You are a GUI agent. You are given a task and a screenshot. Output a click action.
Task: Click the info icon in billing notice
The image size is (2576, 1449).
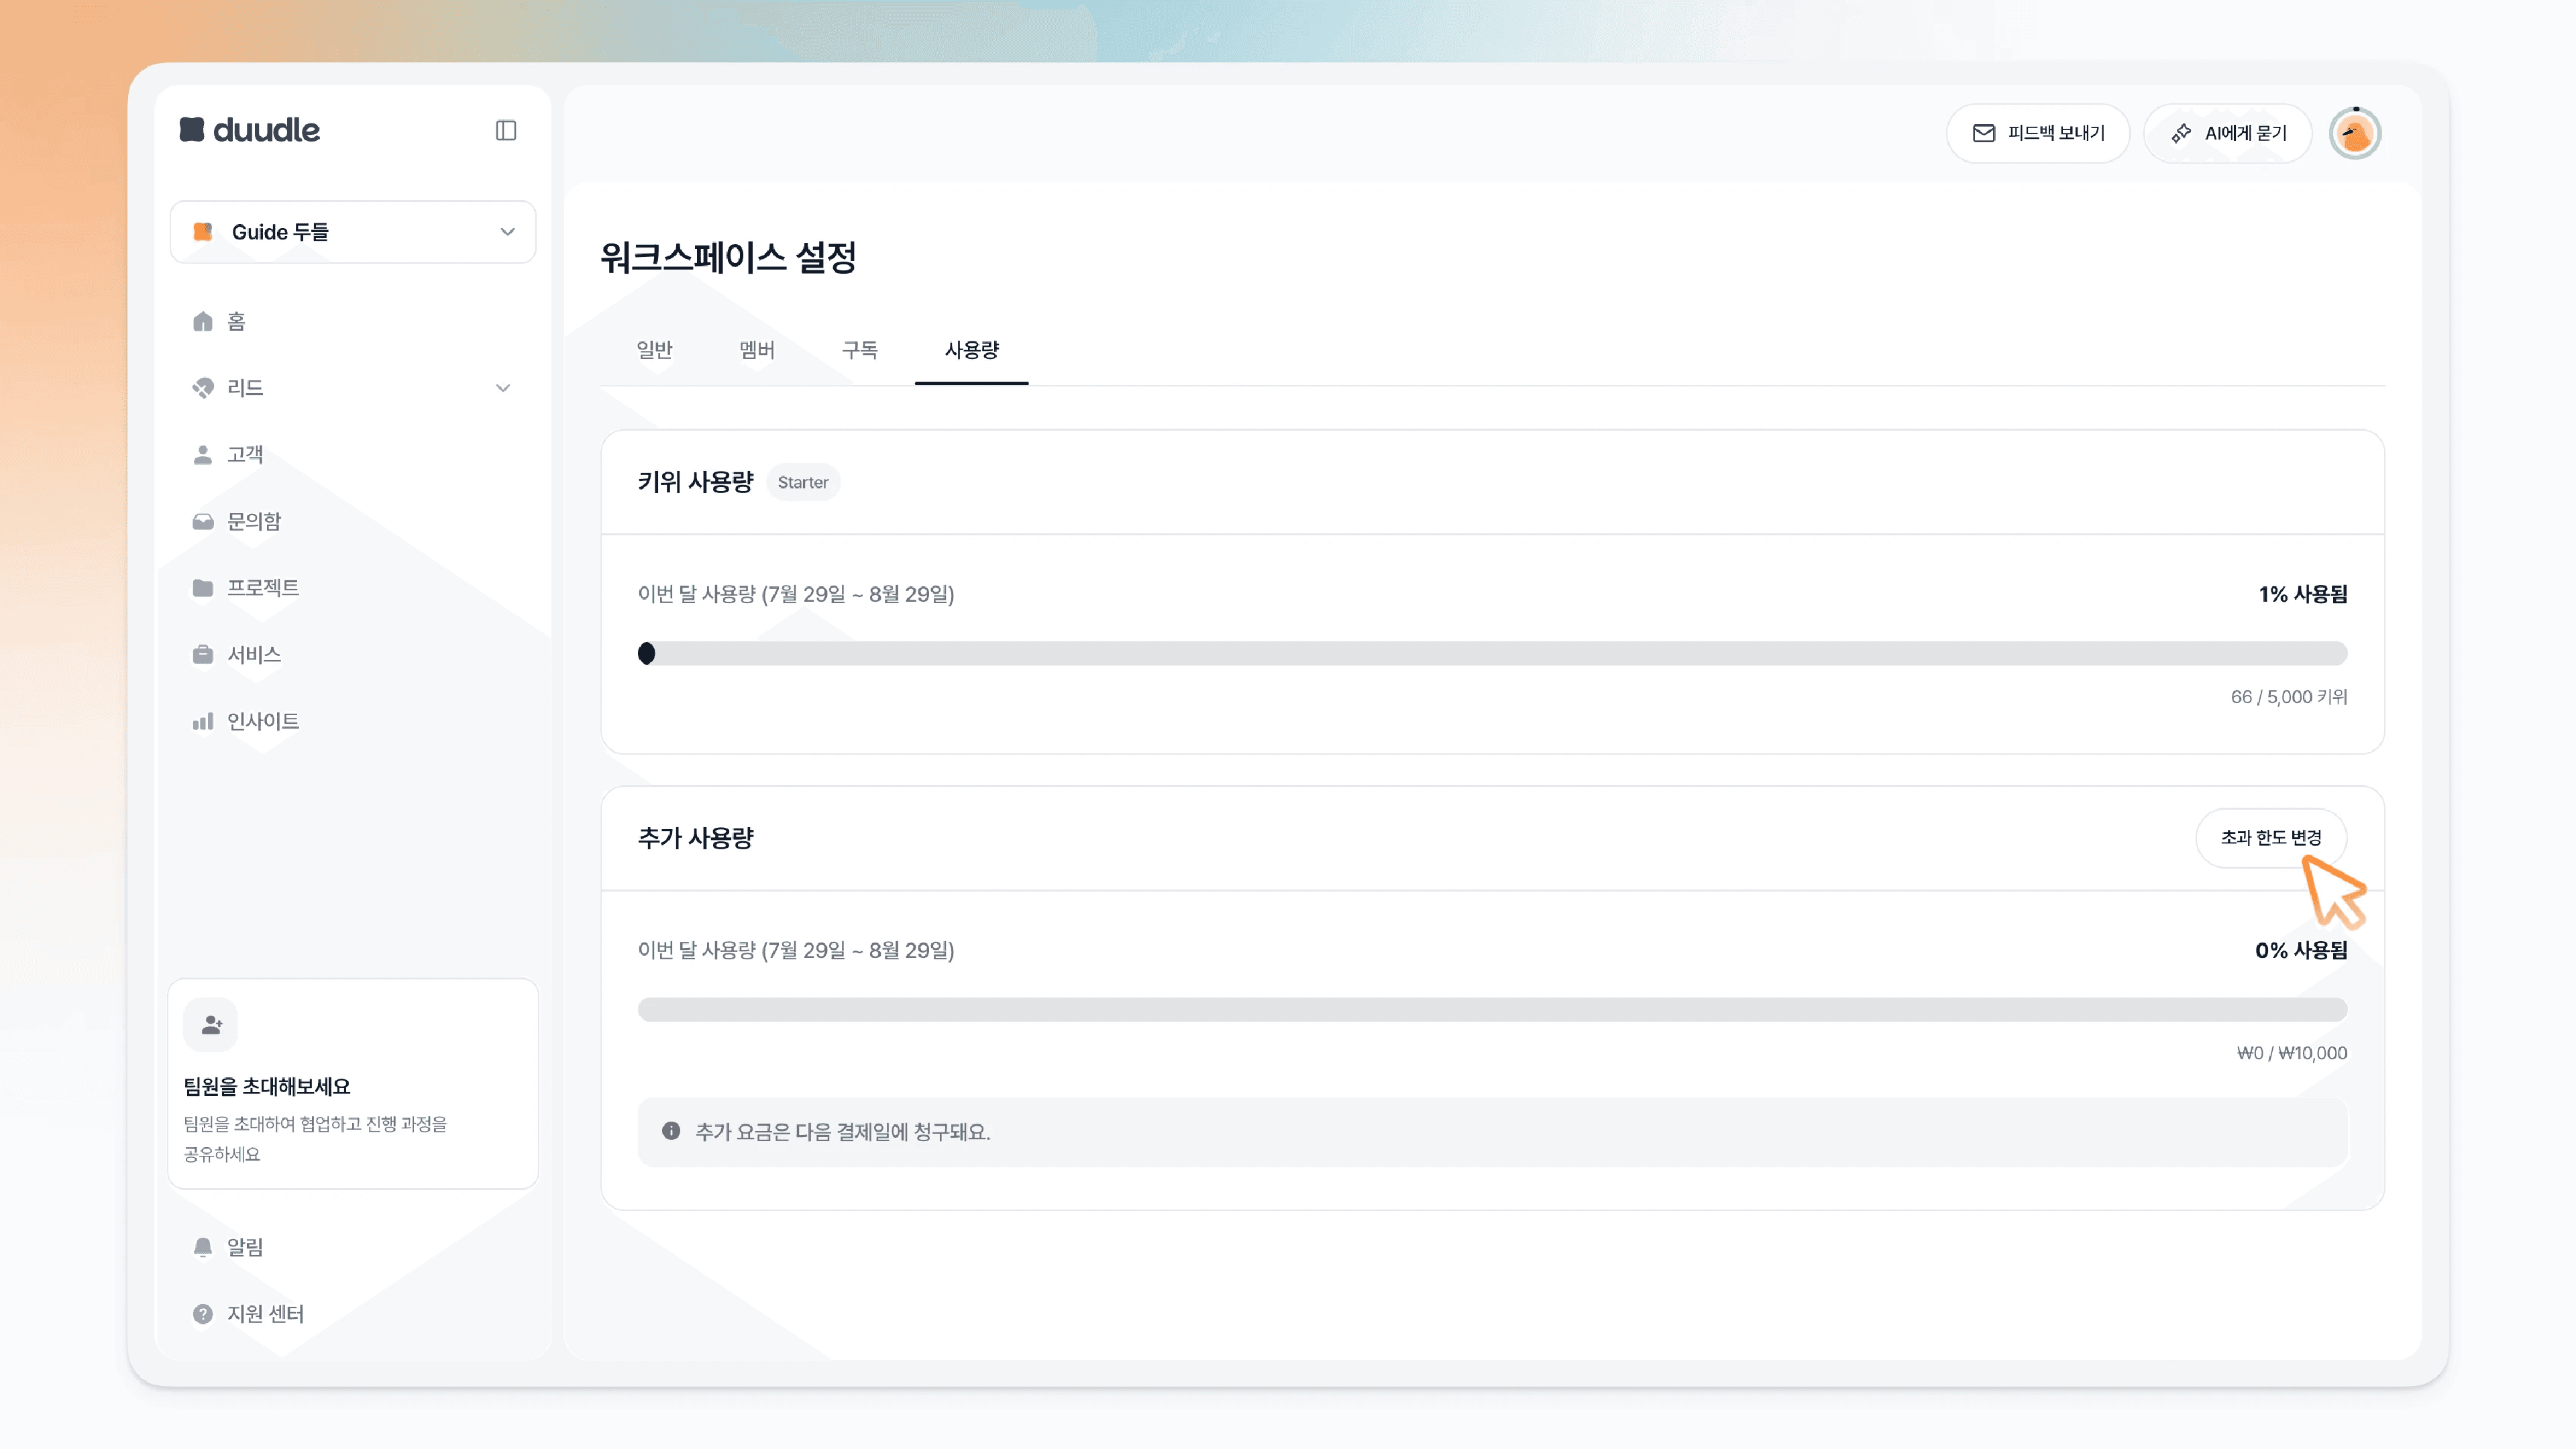(x=671, y=1131)
